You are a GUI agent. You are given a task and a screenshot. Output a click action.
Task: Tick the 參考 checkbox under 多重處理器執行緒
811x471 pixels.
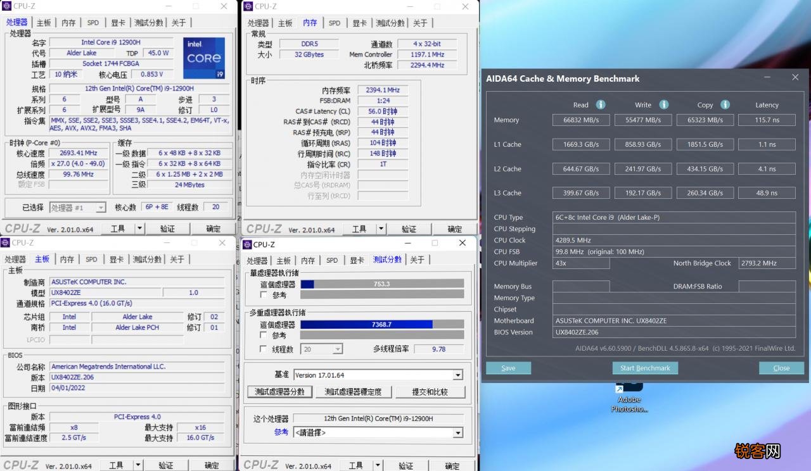coord(264,336)
